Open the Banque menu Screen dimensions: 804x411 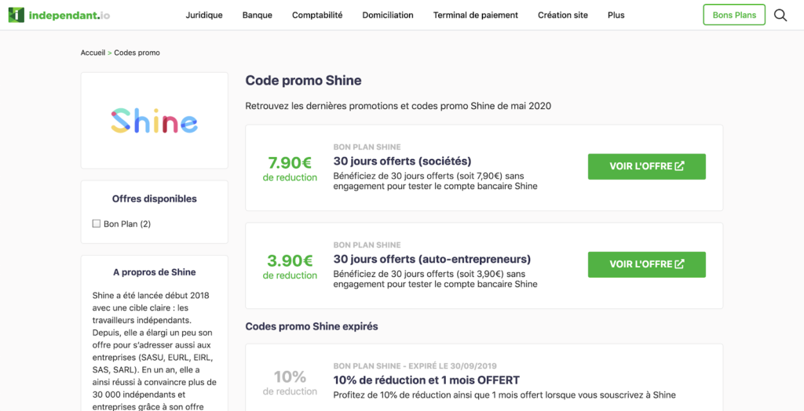coord(258,15)
